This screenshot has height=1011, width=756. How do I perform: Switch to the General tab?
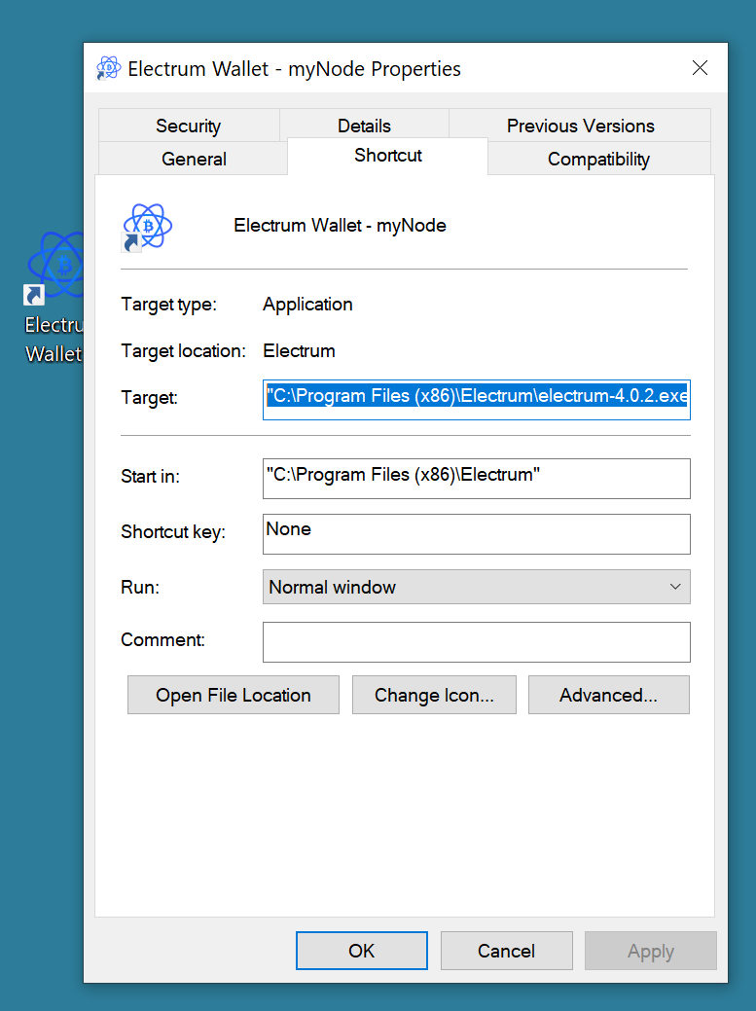pos(194,159)
